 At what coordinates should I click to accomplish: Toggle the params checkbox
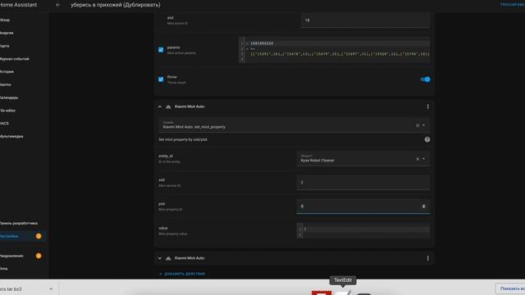point(161,50)
